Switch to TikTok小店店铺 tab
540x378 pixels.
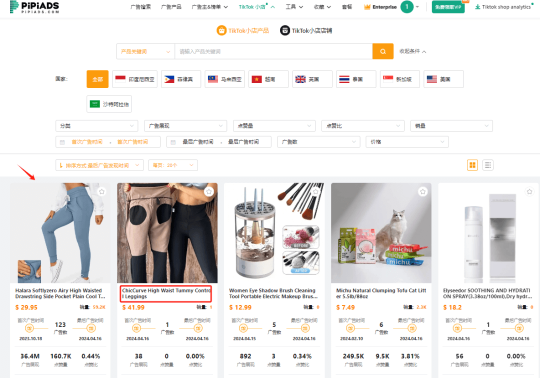tap(306, 30)
